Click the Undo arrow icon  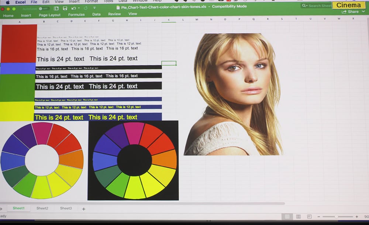[73, 8]
